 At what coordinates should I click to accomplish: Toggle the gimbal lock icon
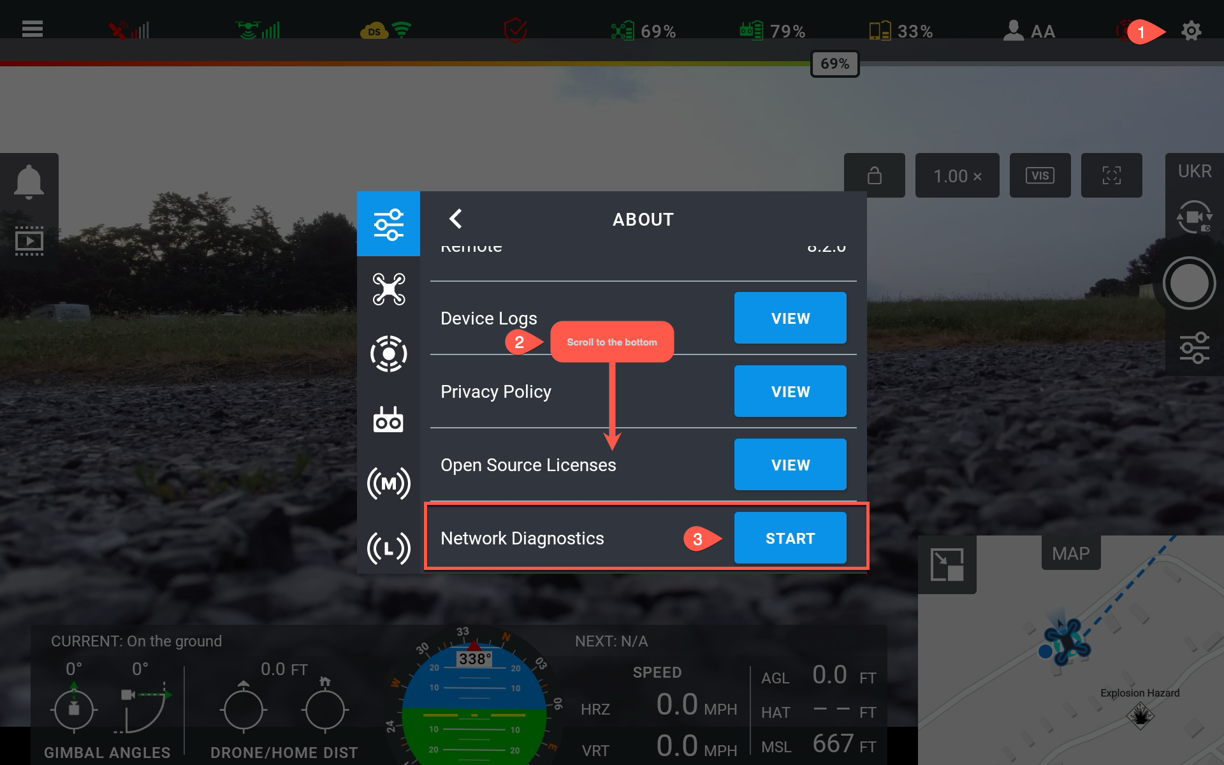tap(874, 175)
